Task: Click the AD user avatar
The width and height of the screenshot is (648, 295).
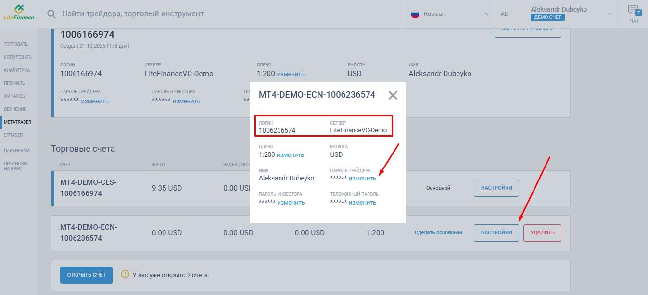Action: click(505, 14)
